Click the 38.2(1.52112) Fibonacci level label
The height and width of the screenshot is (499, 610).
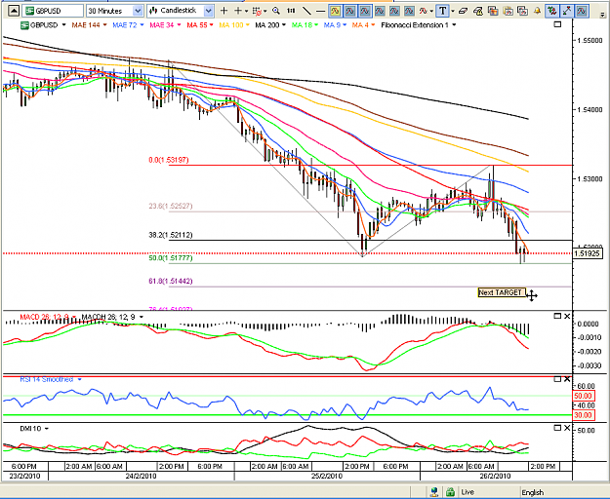[x=171, y=235]
